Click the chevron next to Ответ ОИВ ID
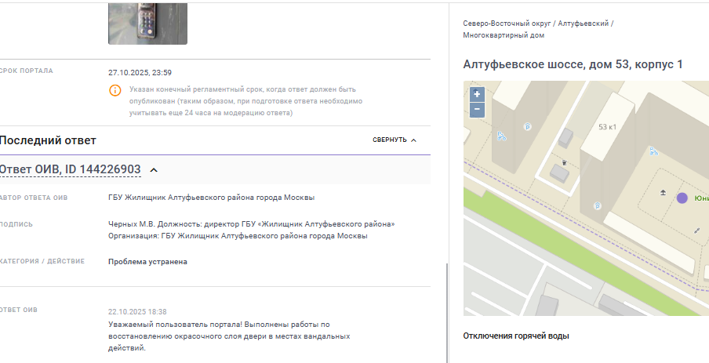The width and height of the screenshot is (709, 363). point(154,170)
